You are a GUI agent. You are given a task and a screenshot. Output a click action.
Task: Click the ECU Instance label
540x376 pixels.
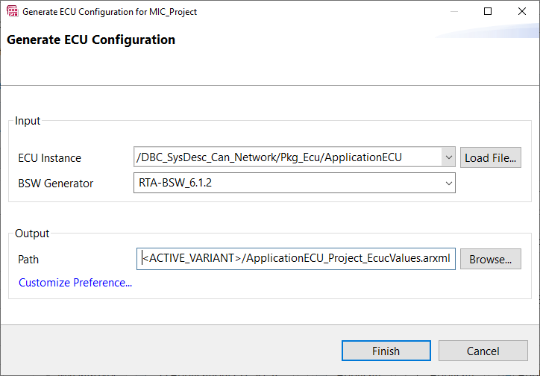click(x=49, y=158)
